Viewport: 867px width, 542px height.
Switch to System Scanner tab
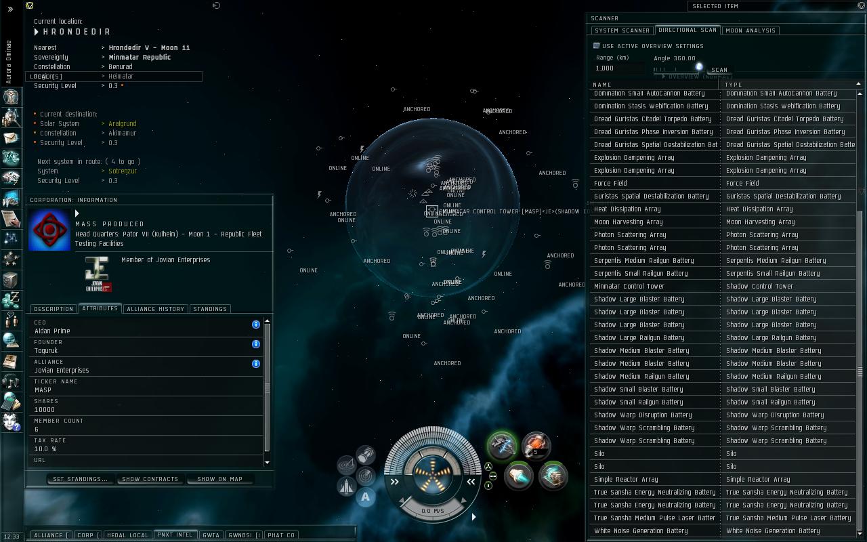coord(622,30)
